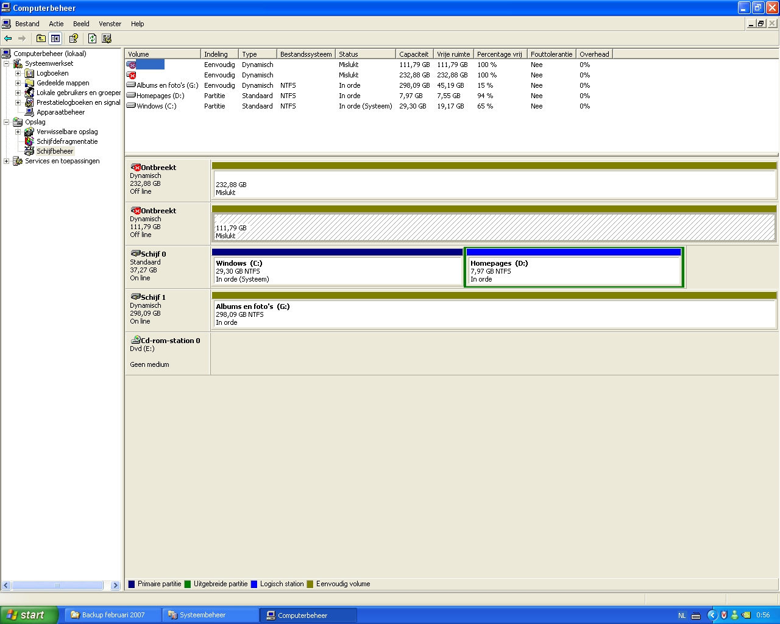
Task: Show hidden tray icons with arrow
Action: [x=712, y=615]
